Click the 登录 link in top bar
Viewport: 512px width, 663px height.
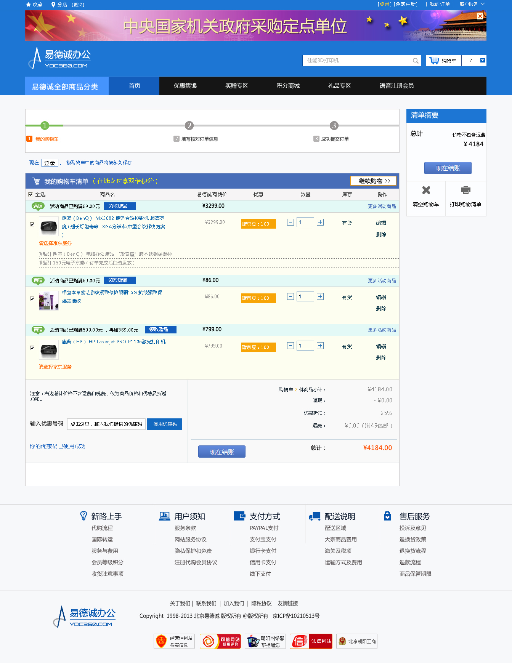click(x=384, y=4)
